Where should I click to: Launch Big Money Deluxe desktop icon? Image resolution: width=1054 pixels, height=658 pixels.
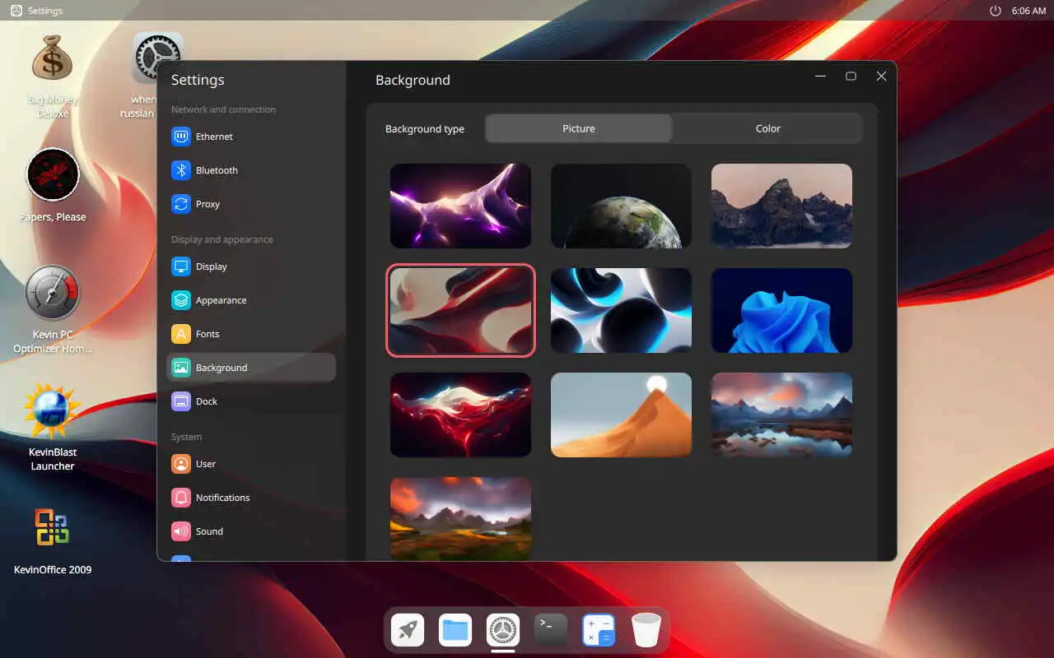(x=53, y=59)
